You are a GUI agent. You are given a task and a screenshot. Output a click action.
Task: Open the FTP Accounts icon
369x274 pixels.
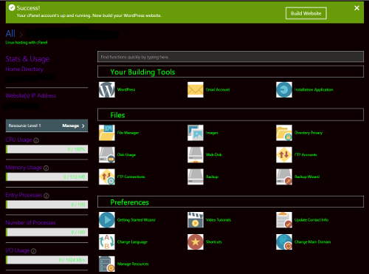pos(284,154)
